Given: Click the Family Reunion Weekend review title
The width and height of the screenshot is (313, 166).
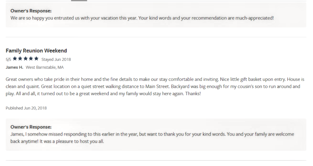Looking at the screenshot, I should 36,51.
